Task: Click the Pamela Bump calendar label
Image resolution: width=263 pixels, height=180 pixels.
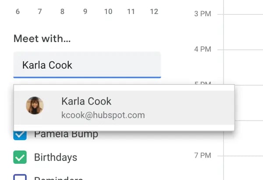Action: [66, 134]
